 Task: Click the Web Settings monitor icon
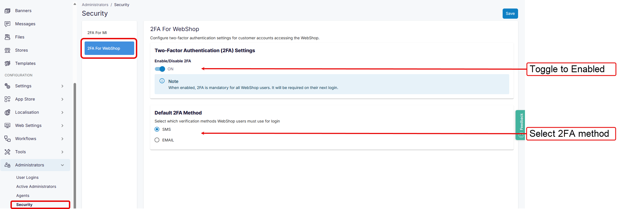[x=7, y=126]
